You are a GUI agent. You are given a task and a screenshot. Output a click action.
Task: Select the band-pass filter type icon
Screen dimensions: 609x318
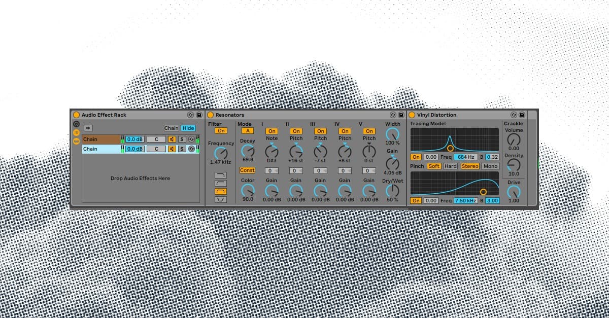coord(221,192)
